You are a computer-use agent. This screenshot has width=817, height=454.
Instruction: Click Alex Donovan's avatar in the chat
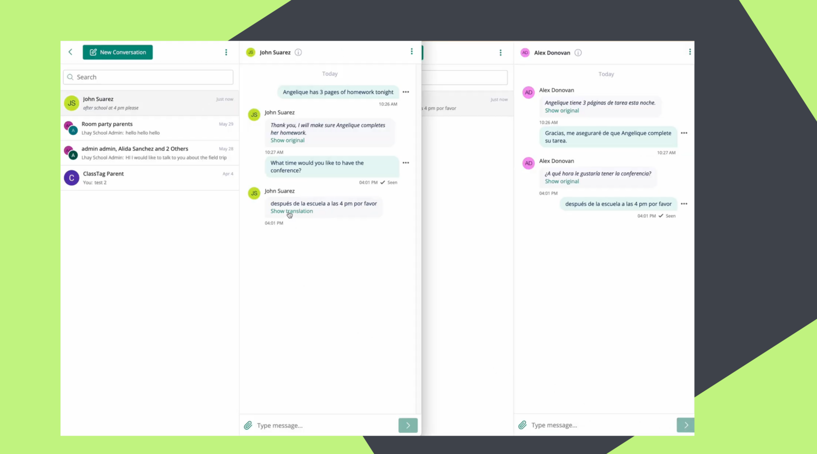(x=528, y=92)
